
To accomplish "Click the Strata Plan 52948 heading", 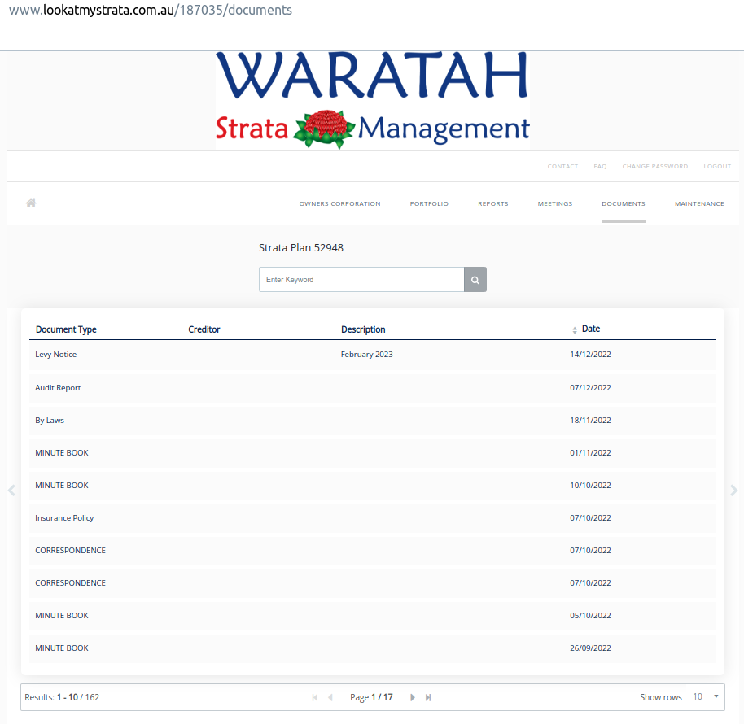I will coord(301,248).
